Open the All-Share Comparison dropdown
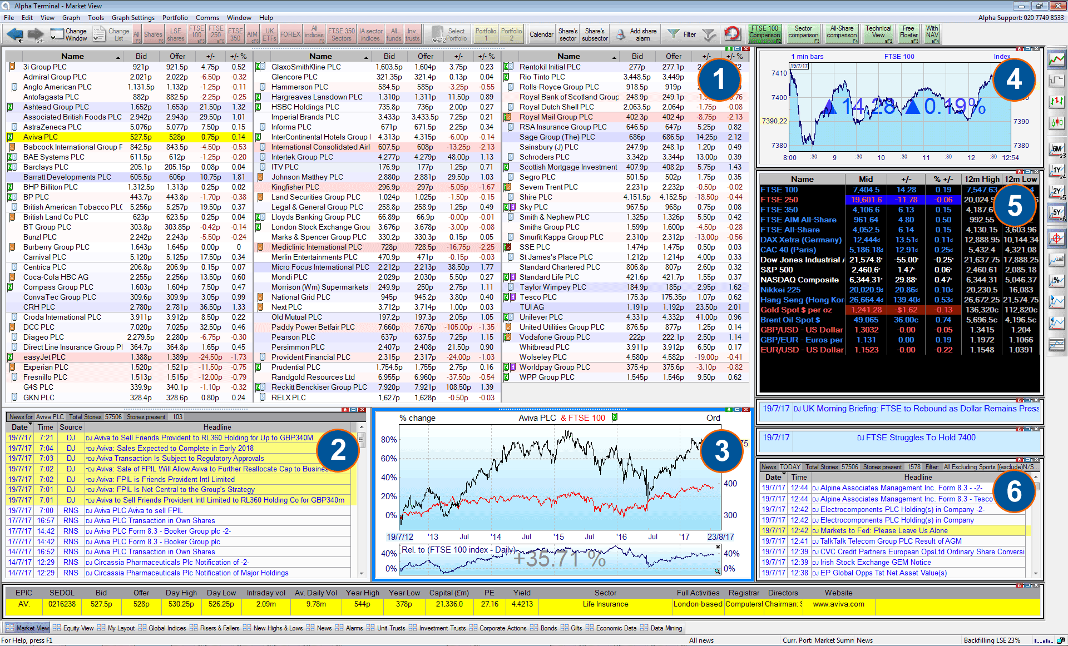Viewport: 1068px width, 646px height. (840, 33)
